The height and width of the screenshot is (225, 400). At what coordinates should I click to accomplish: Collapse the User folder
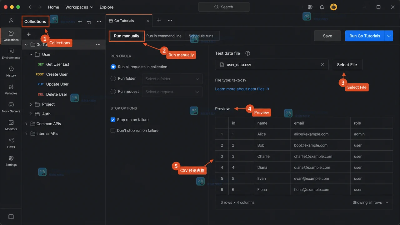click(x=31, y=54)
